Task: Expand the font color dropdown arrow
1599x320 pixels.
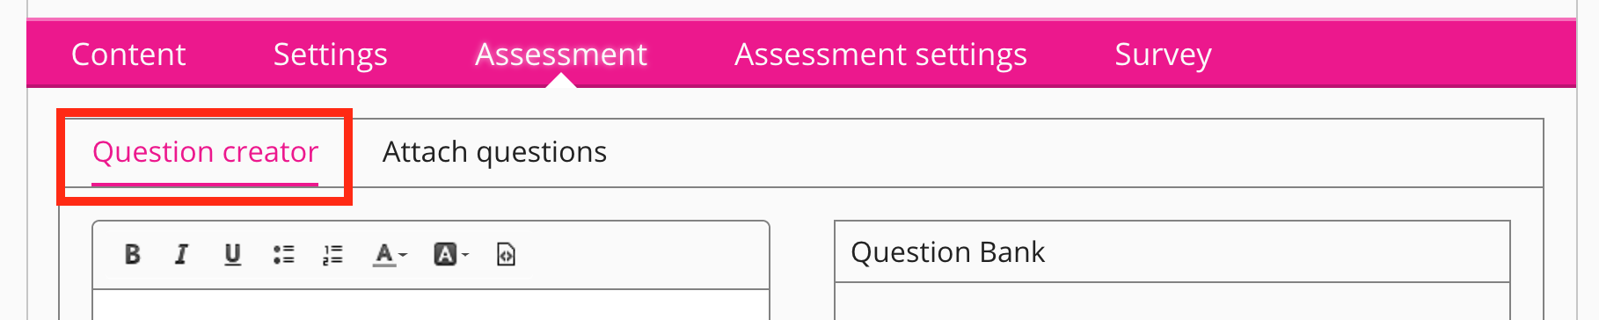Action: tap(403, 255)
